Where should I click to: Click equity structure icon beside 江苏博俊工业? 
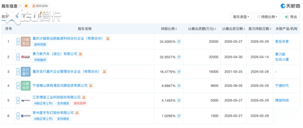point(84,97)
